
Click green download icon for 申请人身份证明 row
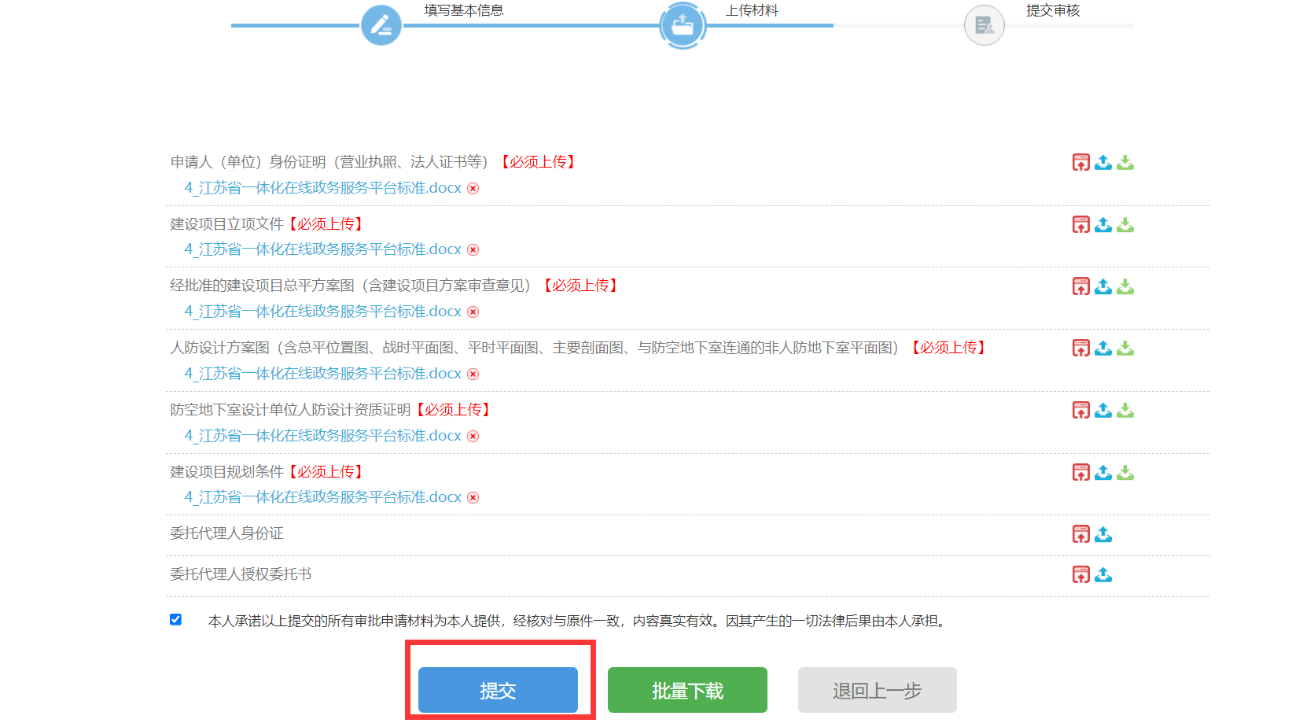(1125, 163)
